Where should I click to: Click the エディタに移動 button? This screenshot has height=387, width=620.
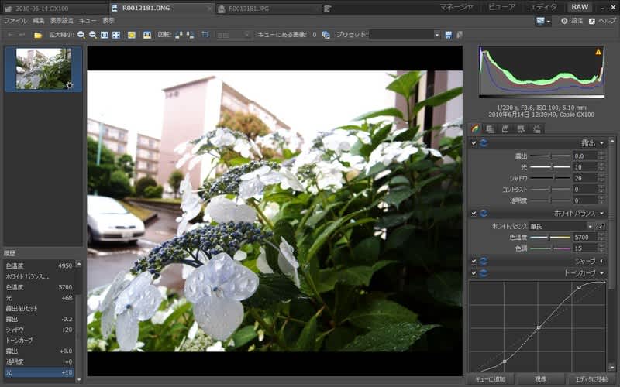(591, 379)
